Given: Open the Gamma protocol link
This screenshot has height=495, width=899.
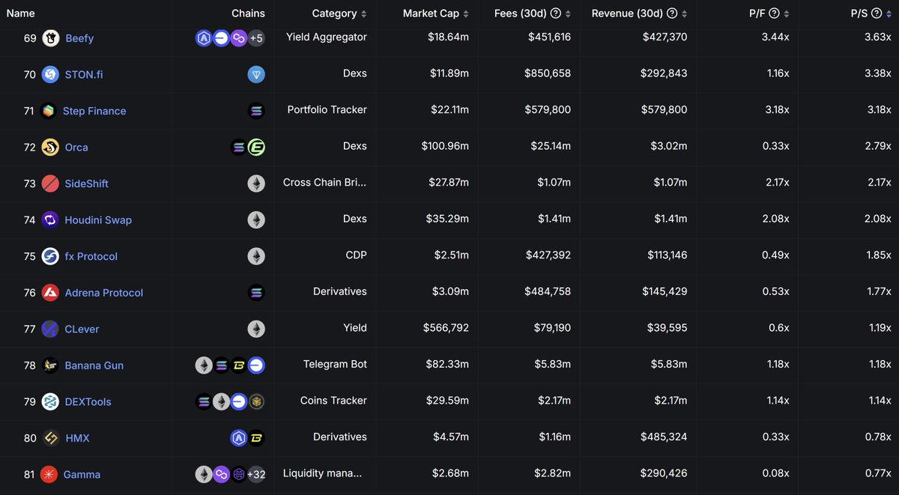Looking at the screenshot, I should [x=82, y=474].
